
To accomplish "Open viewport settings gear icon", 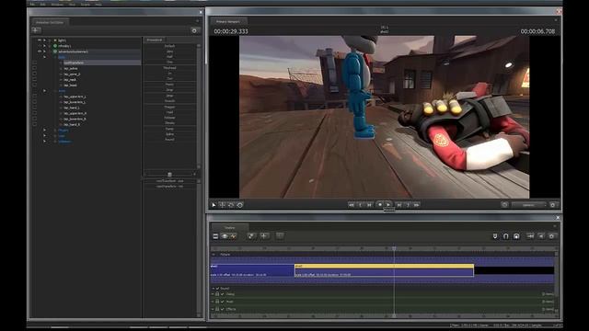I will click(552, 205).
